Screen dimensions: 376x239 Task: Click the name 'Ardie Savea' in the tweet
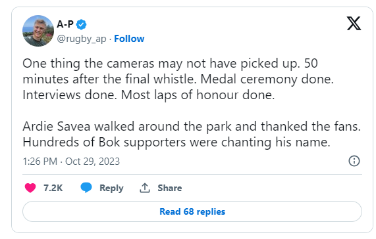click(x=57, y=126)
